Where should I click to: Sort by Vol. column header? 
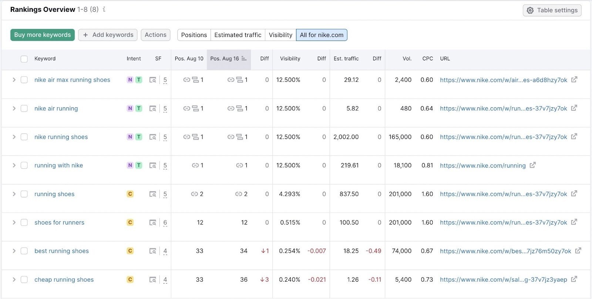click(x=407, y=58)
